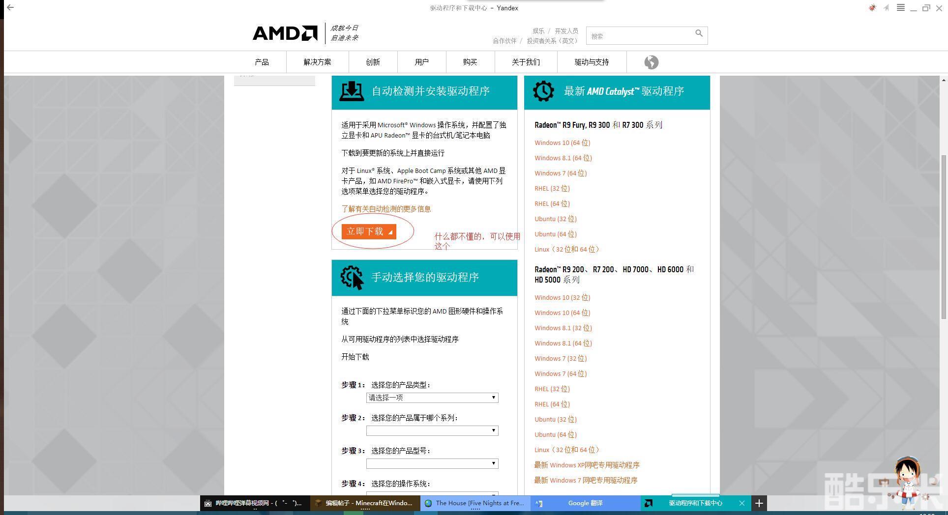The width and height of the screenshot is (948, 515).
Task: Click R9 Fury Linux（32 位和 64 位）link
Action: (x=568, y=249)
